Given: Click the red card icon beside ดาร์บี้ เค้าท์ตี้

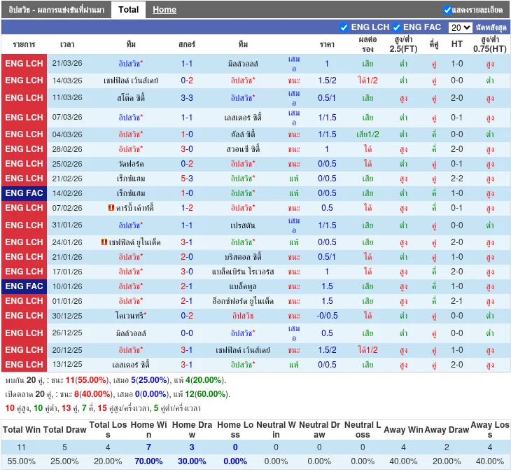Looking at the screenshot, I should click(x=111, y=208).
